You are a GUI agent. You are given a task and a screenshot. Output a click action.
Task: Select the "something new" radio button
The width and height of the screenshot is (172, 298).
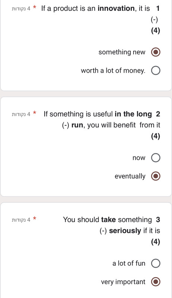coord(156,52)
